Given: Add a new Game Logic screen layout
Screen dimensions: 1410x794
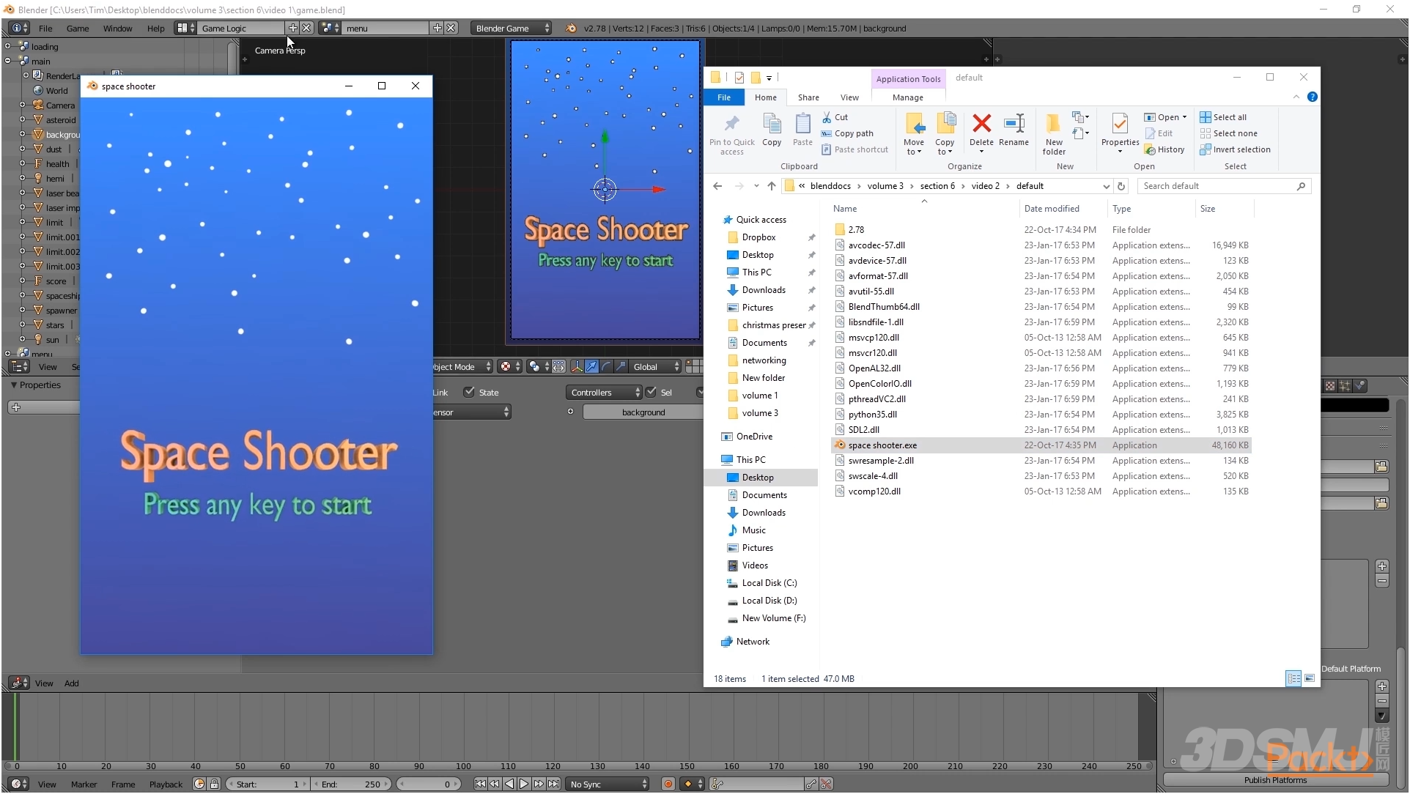Looking at the screenshot, I should (292, 28).
